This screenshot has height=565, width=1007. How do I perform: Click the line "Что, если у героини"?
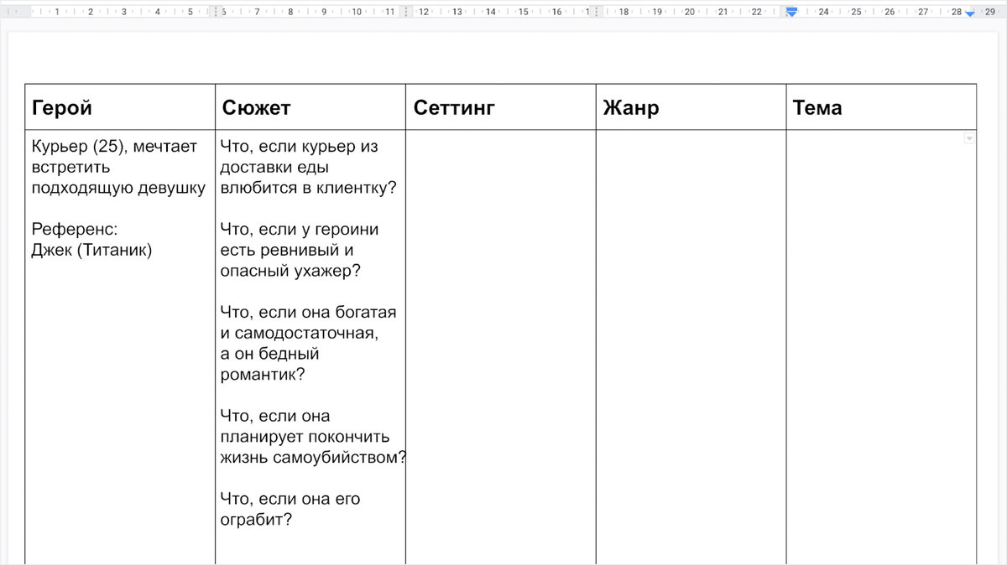pyautogui.click(x=300, y=229)
